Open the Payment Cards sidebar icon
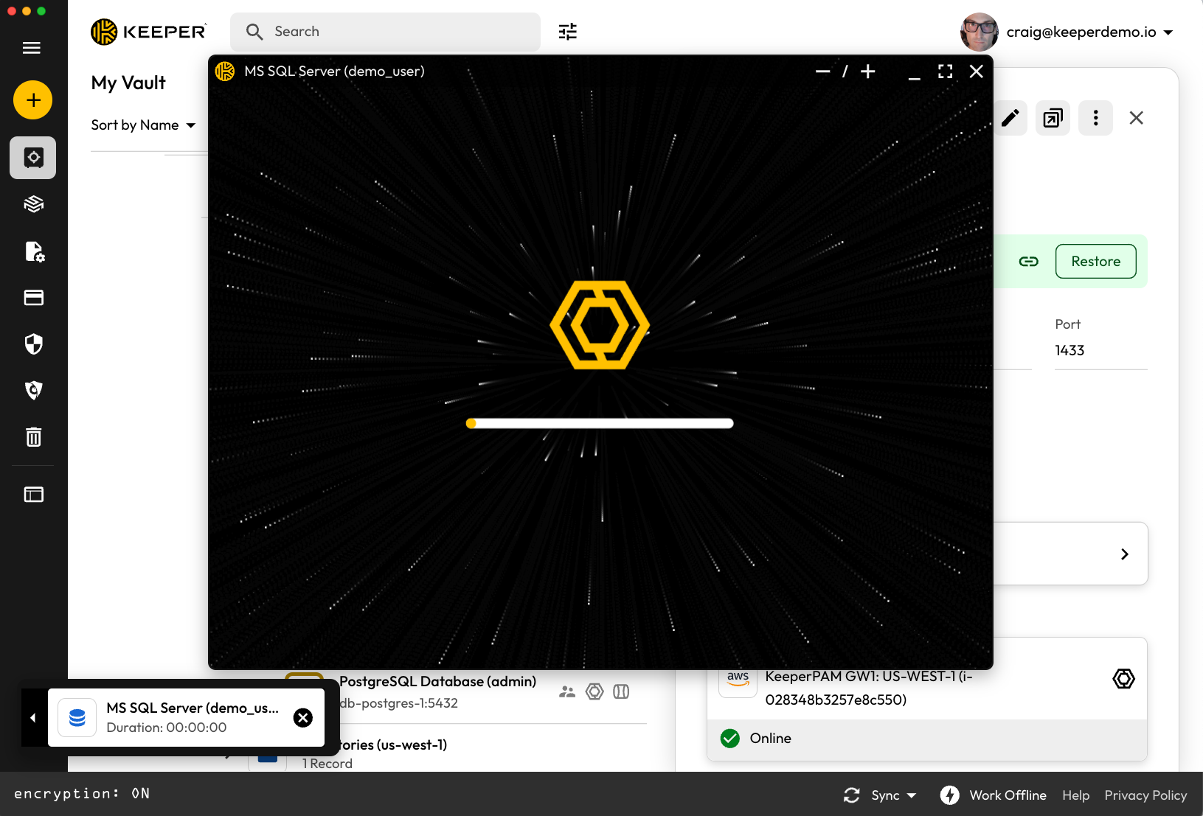The height and width of the screenshot is (816, 1203). [x=33, y=298]
